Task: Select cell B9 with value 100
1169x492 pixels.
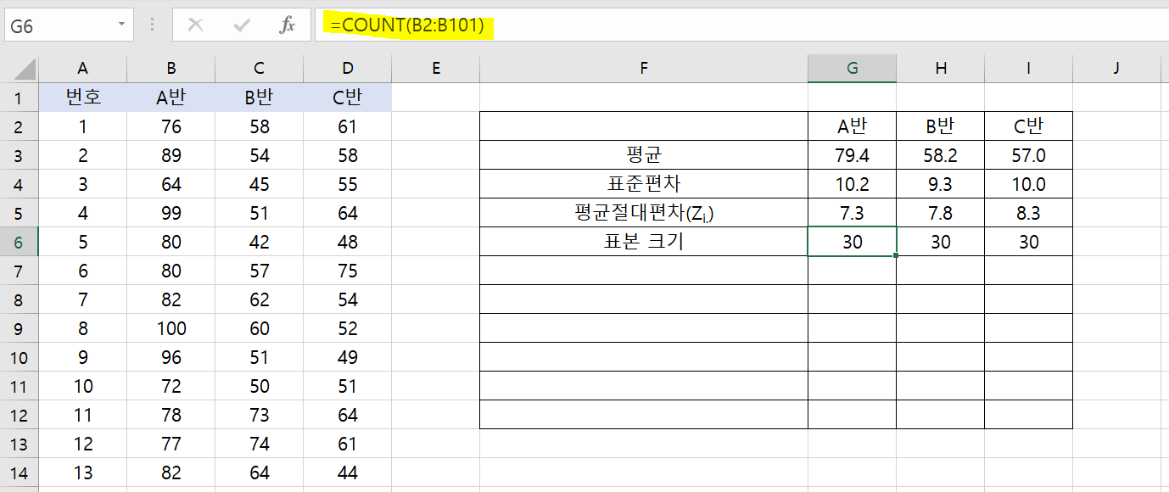Action: (x=171, y=328)
